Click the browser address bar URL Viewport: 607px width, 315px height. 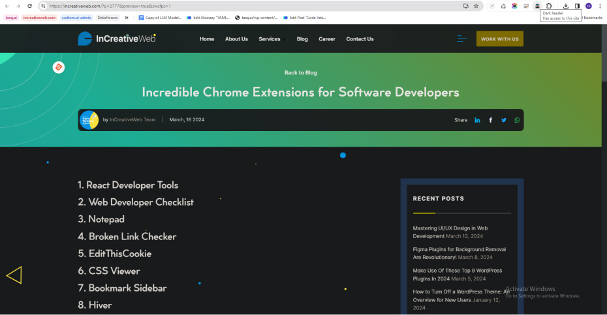(196, 6)
